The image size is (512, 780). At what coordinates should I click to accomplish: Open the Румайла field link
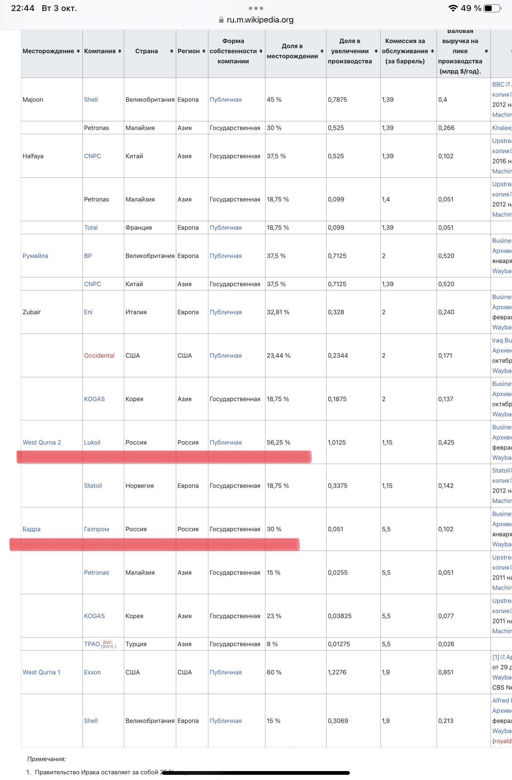click(x=35, y=256)
